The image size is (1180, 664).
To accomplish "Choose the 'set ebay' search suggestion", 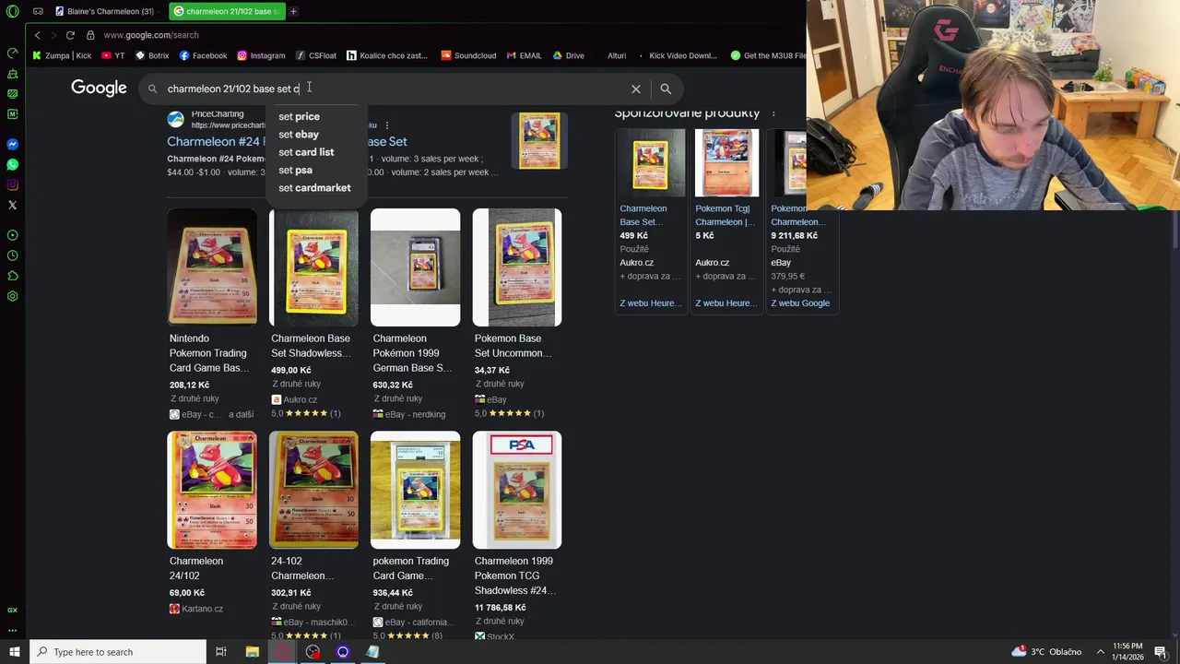I will [x=299, y=135].
